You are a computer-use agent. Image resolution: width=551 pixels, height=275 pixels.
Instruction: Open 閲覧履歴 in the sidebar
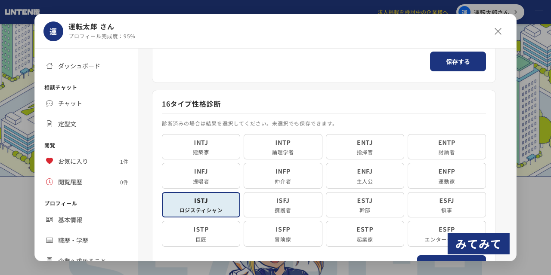point(86,182)
